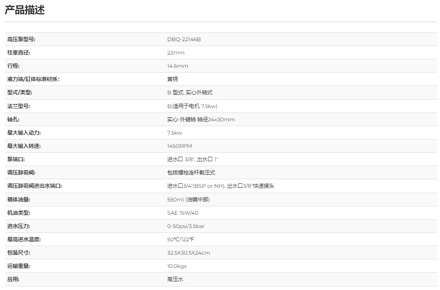Image resolution: width=440 pixels, height=290 pixels.
Task: Click the 调压卸荷阀进出水端口 row label
Action: [35, 186]
